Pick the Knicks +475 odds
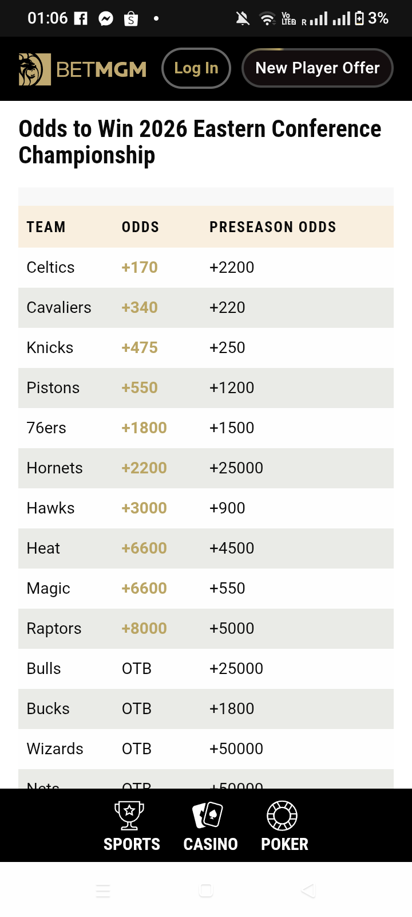Screen dimensions: 412x917 140,348
